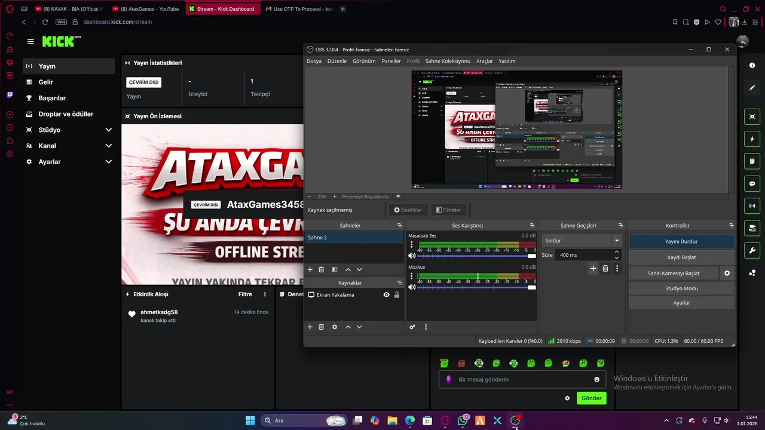Open Sahne Koleksiyonu menu in OBS

[x=448, y=61]
